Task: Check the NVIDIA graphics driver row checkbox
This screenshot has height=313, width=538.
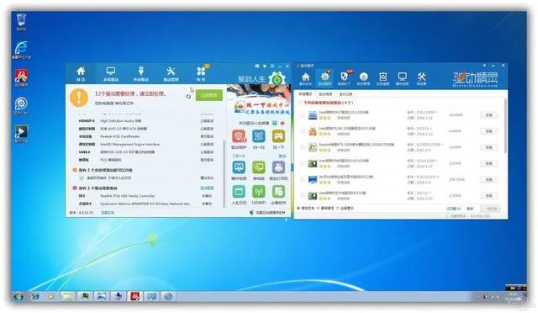Action: (303, 179)
